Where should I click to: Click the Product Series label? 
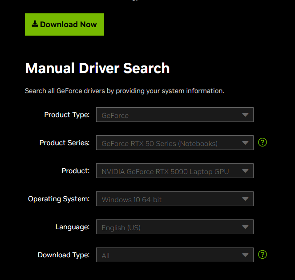(65, 143)
